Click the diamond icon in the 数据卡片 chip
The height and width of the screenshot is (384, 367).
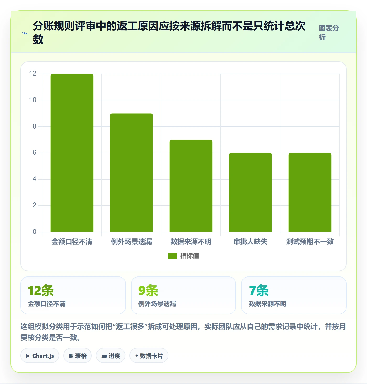[137, 356]
